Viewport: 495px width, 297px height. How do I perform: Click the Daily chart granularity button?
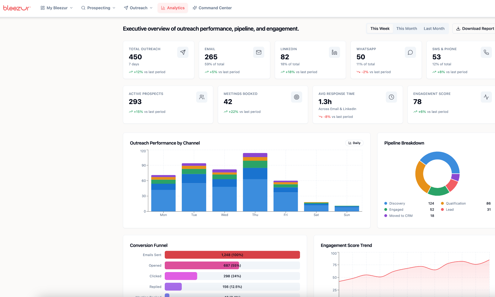(x=354, y=143)
